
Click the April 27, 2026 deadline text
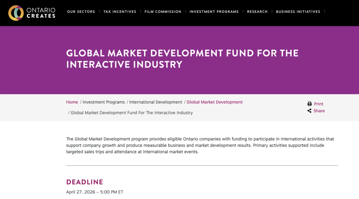click(x=95, y=192)
